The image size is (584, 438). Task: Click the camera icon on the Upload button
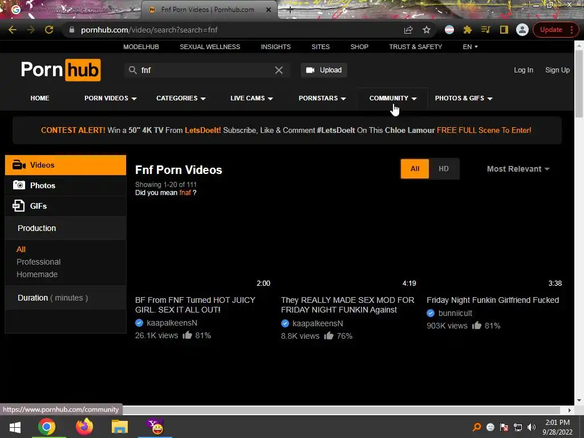(x=310, y=70)
